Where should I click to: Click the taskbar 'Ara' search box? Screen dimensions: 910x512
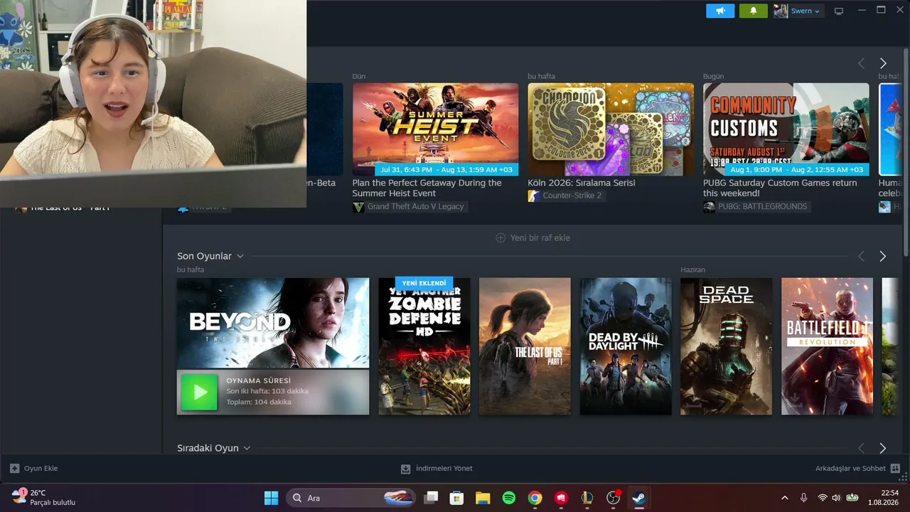[351, 498]
